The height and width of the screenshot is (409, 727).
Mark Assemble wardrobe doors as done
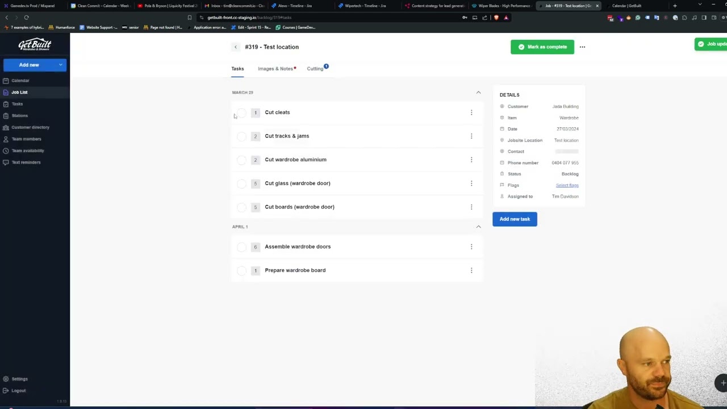242,247
